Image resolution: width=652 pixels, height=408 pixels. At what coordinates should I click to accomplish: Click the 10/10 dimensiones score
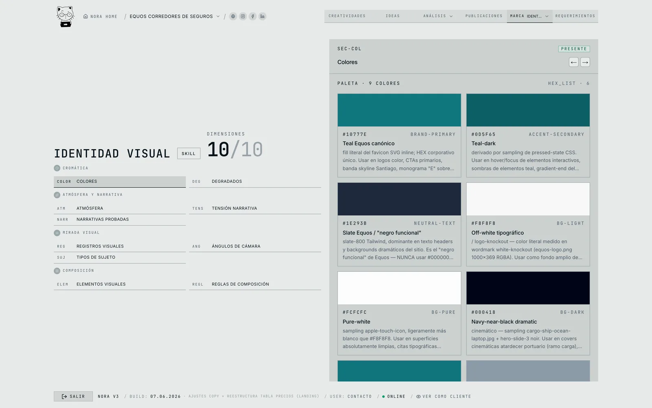click(235, 149)
